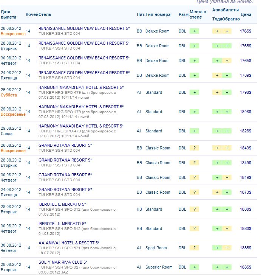The image size is (261, 275).
Task: Click outbound flight plus for Sol Y Mar Riva
Action: pos(217,267)
